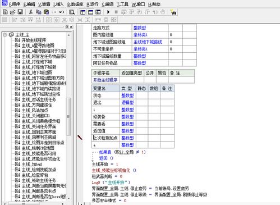This screenshot has height=205, width=280.
Task: Open the E.编辑 menu
Action: tap(29, 4)
